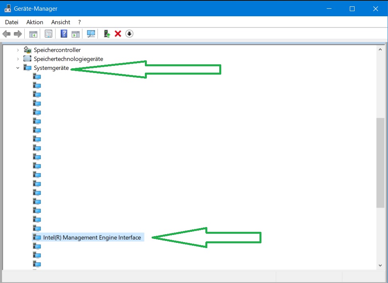This screenshot has height=283, width=388.
Task: Open the Aktion menu
Action: (35, 22)
